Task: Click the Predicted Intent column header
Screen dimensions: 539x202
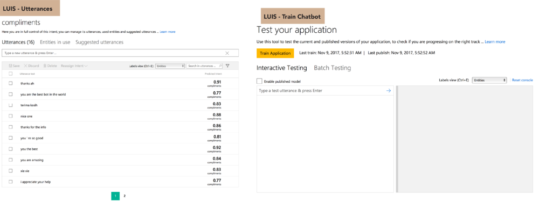Action: click(x=213, y=74)
